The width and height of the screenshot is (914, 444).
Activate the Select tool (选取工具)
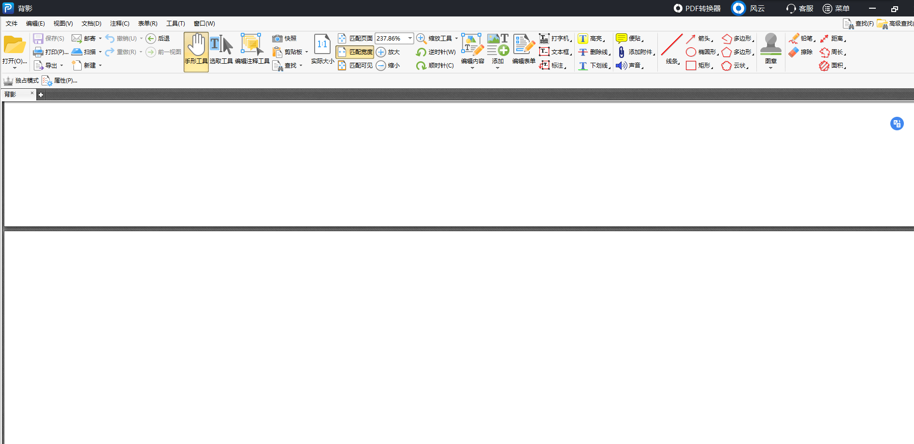click(221, 51)
